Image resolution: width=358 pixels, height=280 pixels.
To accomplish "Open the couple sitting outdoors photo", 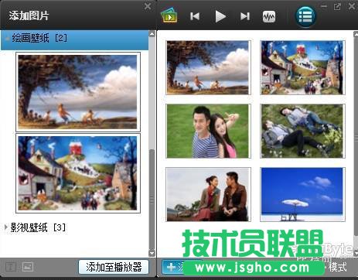I will click(x=208, y=194).
